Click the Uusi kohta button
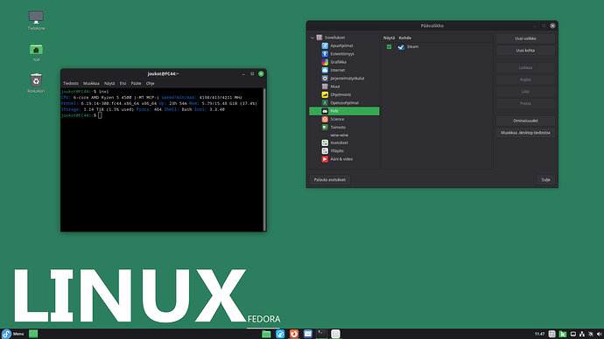The image size is (604, 339). 525,51
